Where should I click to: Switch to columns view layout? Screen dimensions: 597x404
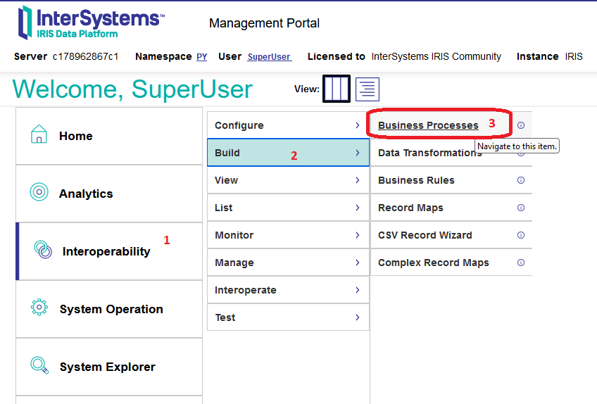tap(337, 89)
